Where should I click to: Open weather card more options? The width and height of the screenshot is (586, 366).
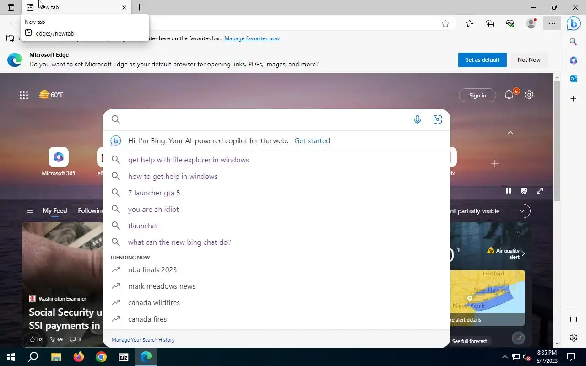(519, 232)
